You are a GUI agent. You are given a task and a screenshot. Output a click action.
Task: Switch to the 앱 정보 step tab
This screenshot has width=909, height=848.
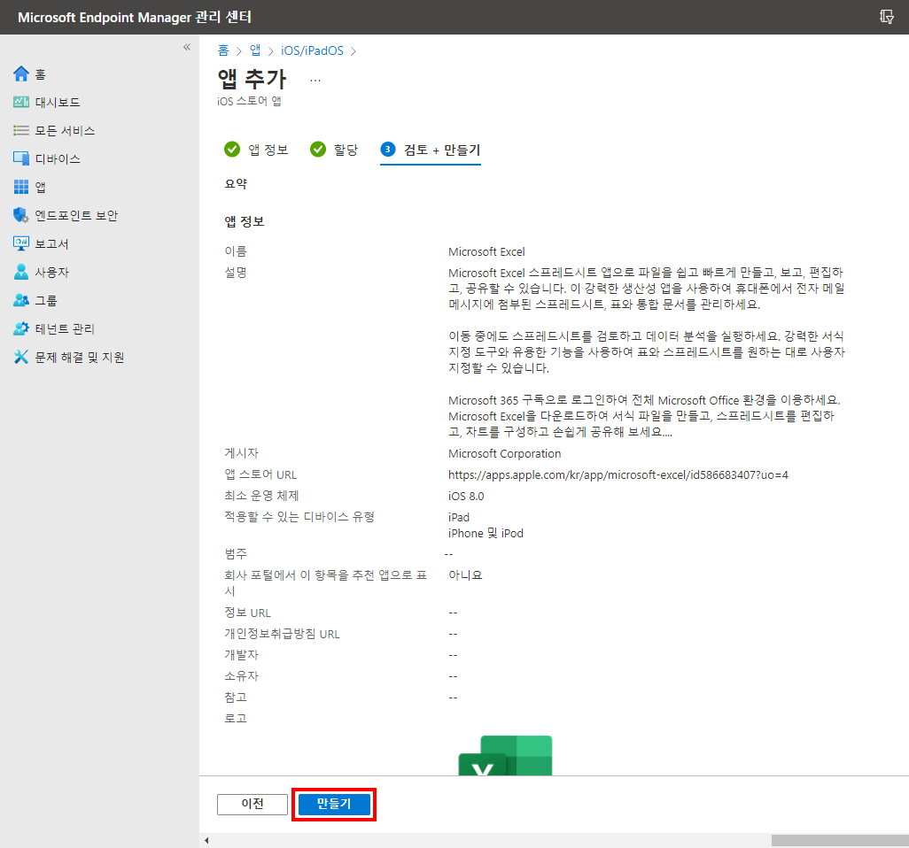click(x=256, y=150)
